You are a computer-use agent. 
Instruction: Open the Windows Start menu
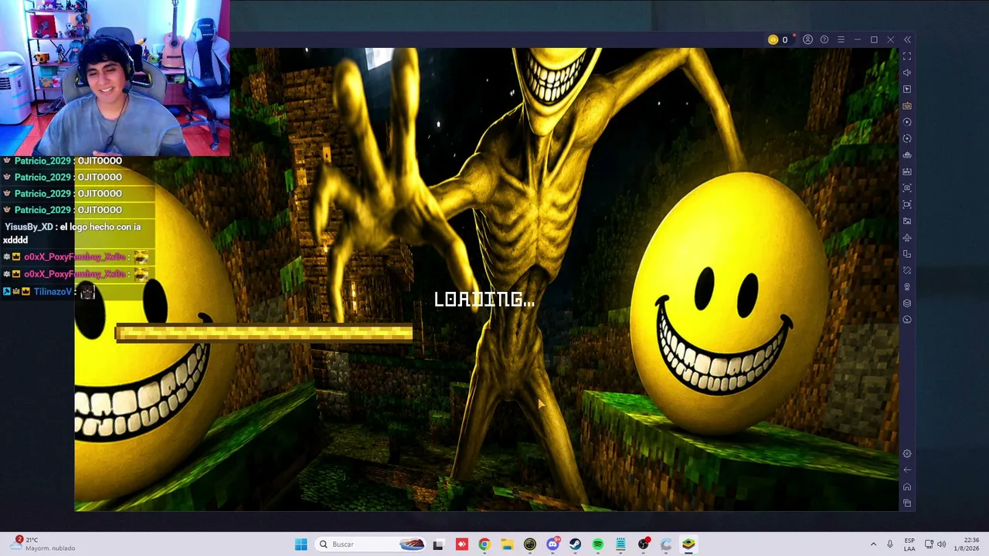coord(301,544)
